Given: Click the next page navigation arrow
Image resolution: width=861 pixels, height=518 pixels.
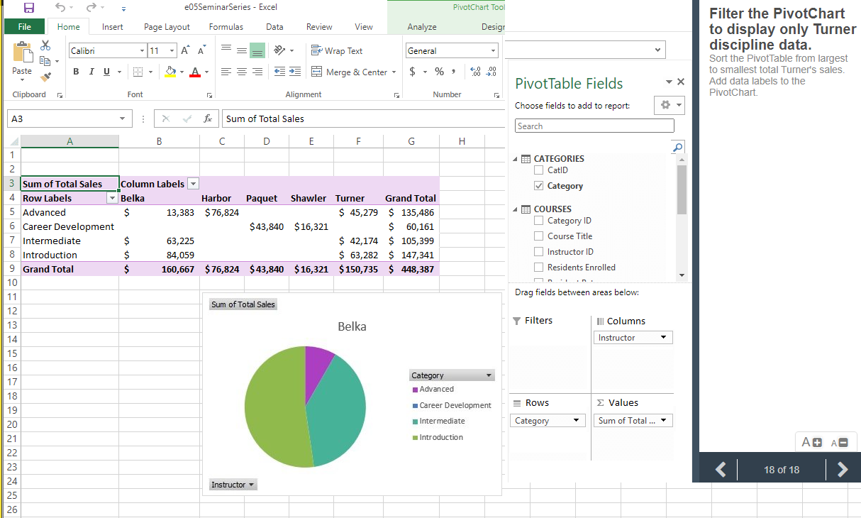Looking at the screenshot, I should coord(841,469).
